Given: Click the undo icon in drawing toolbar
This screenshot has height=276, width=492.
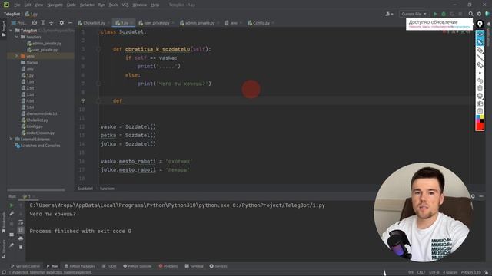Looking at the screenshot, I should tap(480, 80).
